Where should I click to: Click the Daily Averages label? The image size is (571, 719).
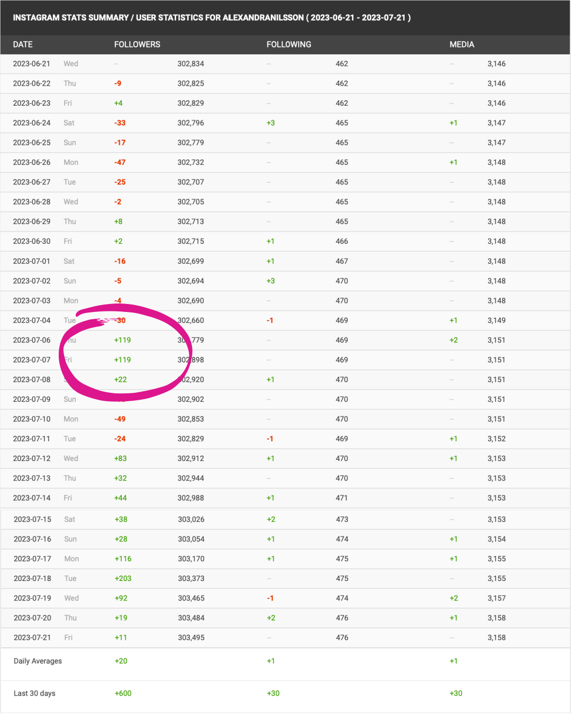[x=38, y=661]
